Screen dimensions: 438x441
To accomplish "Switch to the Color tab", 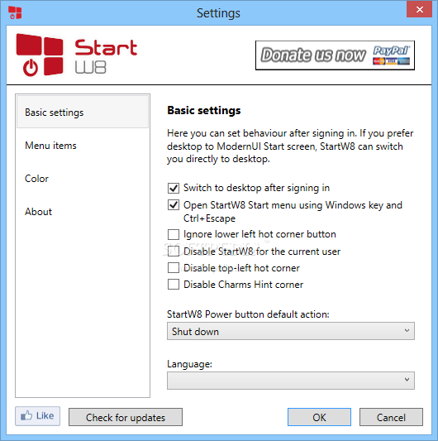I will pyautogui.click(x=83, y=179).
